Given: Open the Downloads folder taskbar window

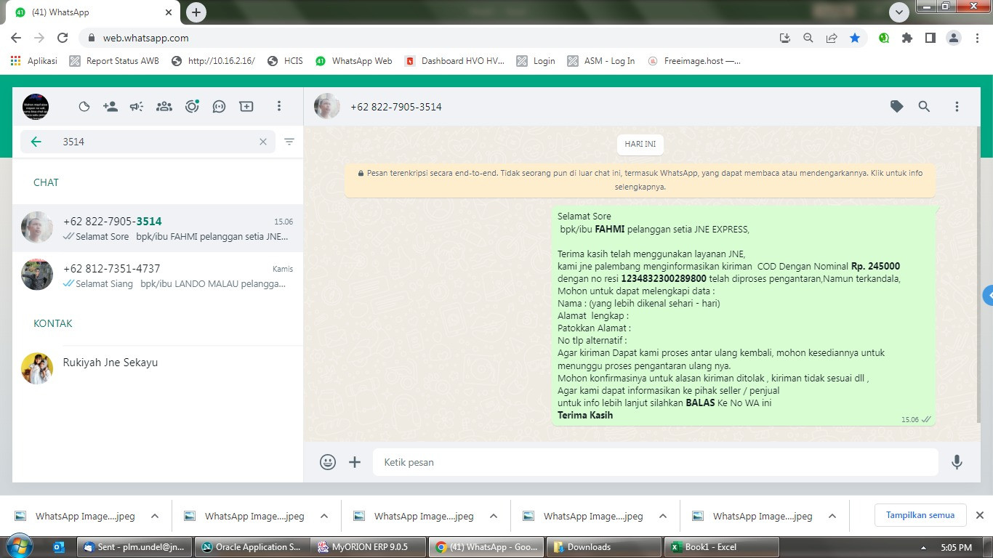Looking at the screenshot, I should pyautogui.click(x=603, y=547).
